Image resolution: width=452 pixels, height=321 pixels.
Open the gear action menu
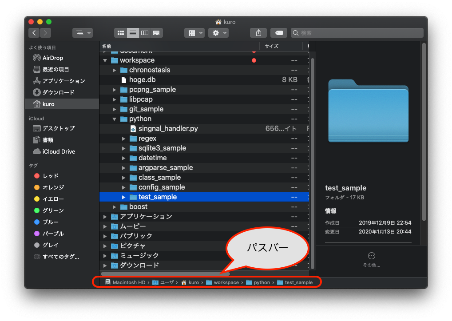pos(219,33)
